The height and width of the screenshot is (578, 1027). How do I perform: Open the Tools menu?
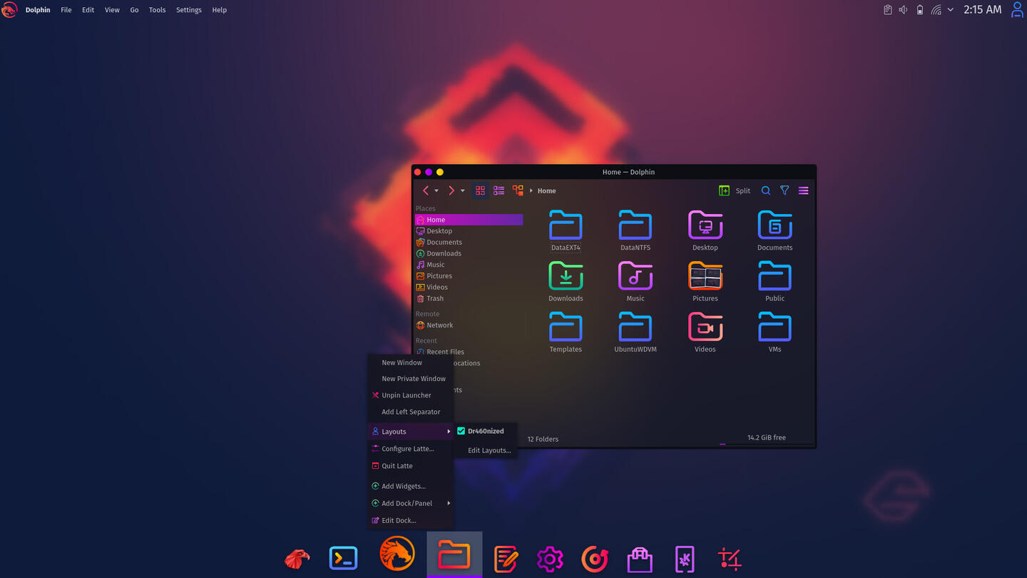coord(157,10)
